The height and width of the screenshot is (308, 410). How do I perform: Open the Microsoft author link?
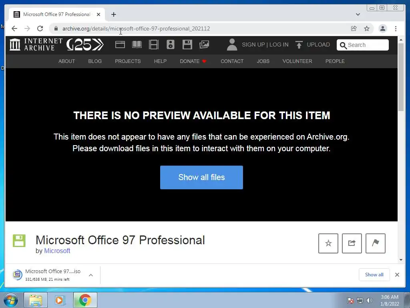click(x=57, y=251)
